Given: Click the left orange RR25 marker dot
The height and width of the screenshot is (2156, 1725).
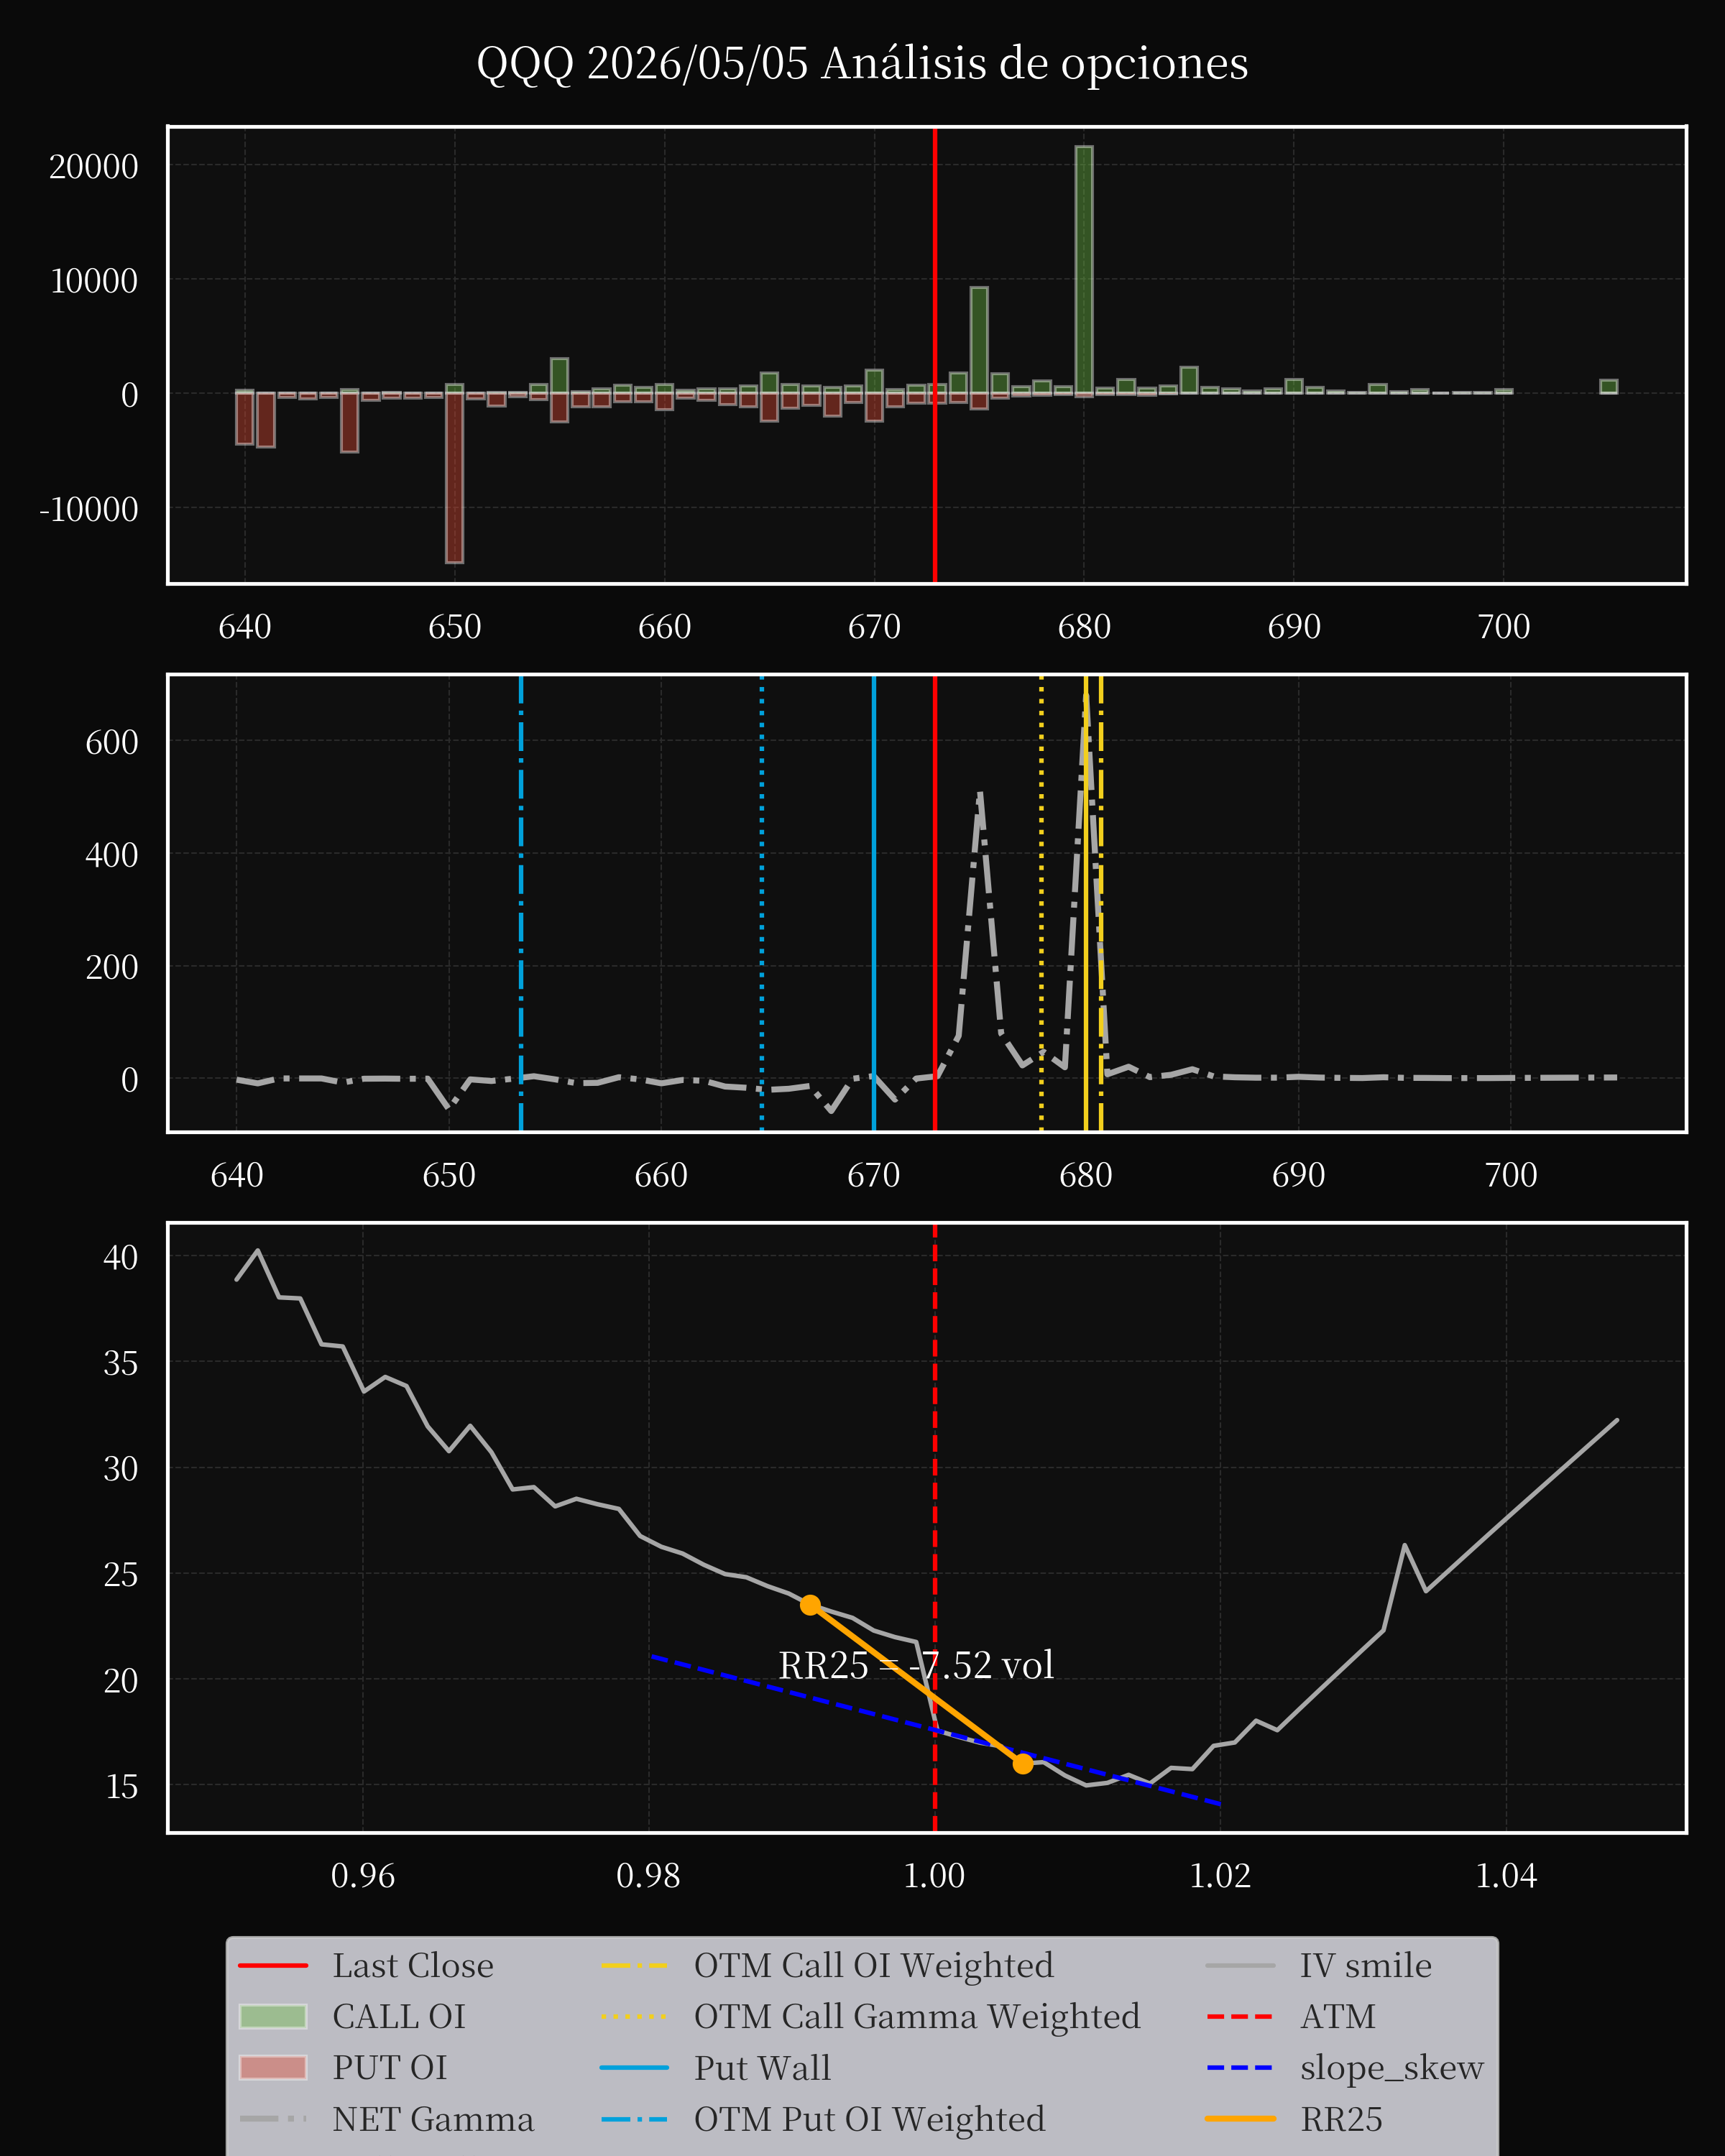Looking at the screenshot, I should (x=810, y=1605).
